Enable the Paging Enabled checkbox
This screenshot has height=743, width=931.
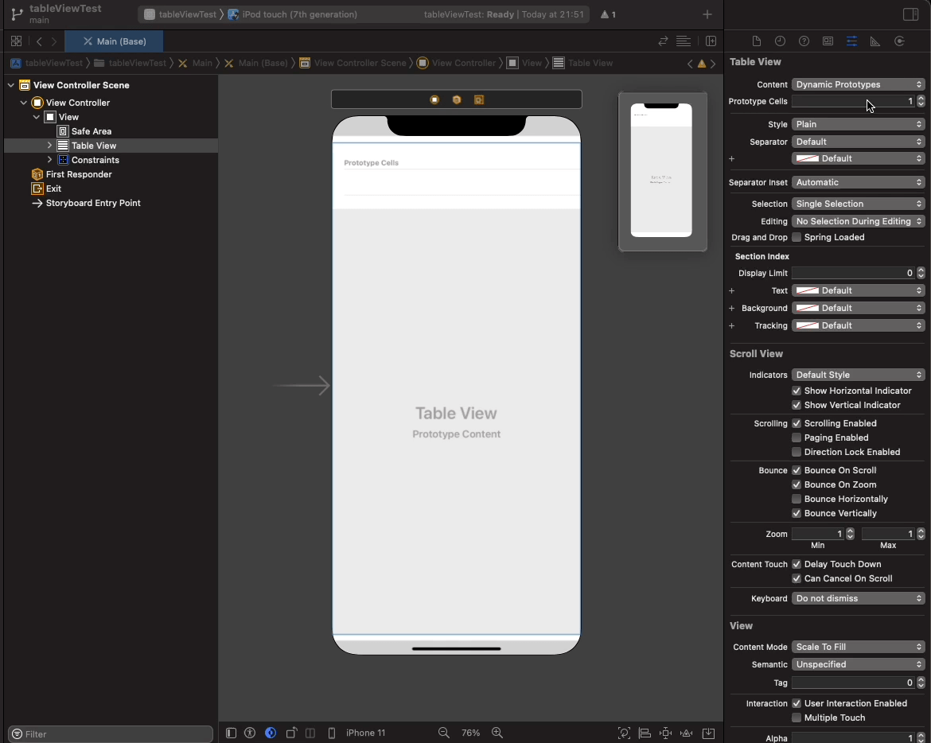coord(796,438)
